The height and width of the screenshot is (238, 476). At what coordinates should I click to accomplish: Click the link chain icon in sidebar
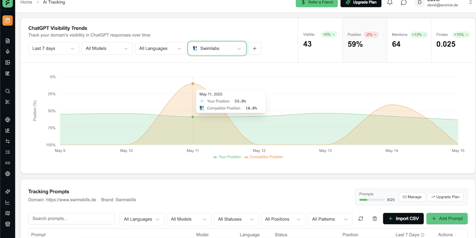7,163
